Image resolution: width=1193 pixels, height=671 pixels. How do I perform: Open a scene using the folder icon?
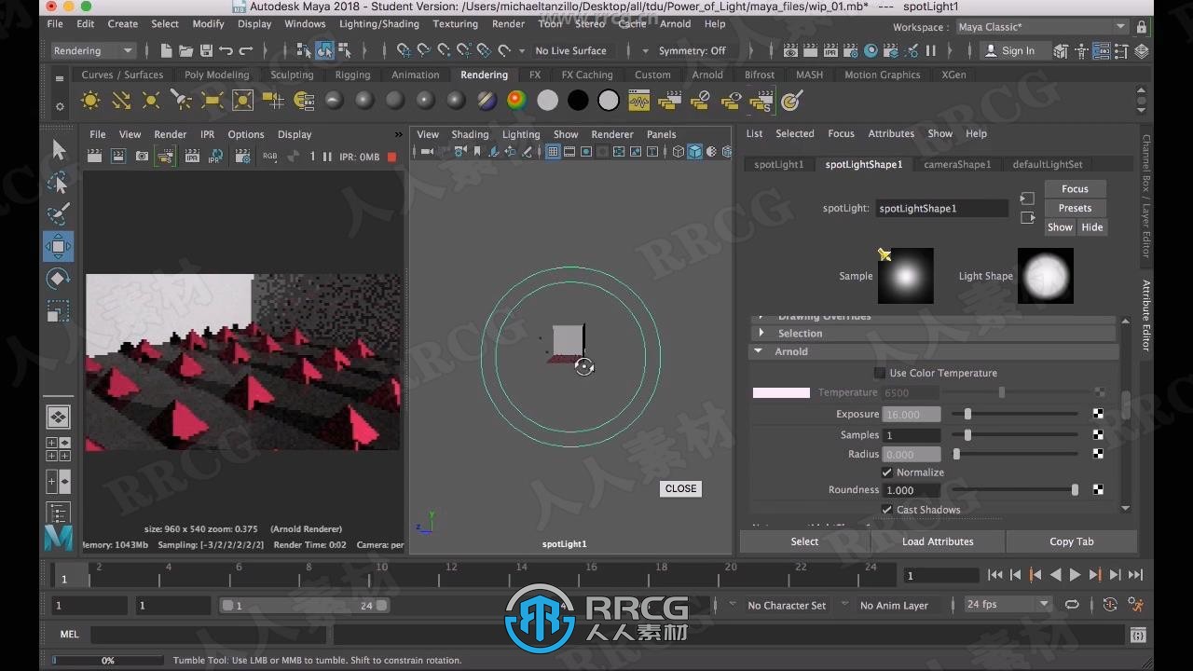click(186, 50)
